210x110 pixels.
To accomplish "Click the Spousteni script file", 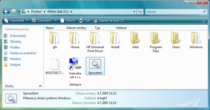I will 95,65.
